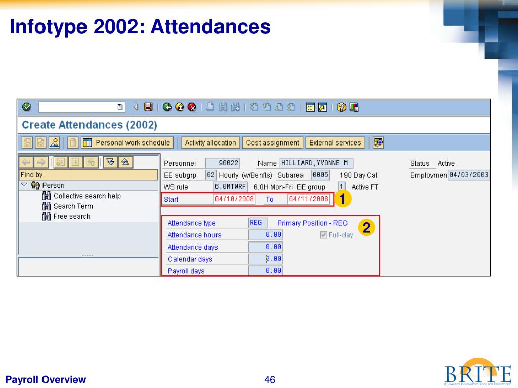The height and width of the screenshot is (388, 518).
Task: Go back using the green Back icon
Action: pyautogui.click(x=167, y=107)
